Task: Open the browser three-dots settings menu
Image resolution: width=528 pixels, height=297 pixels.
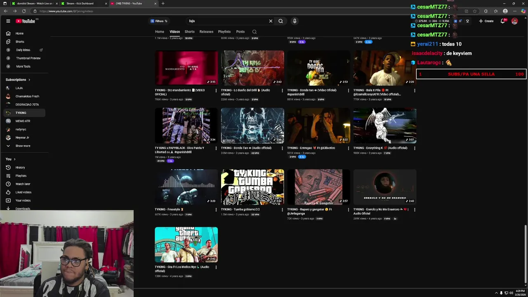Action: coord(514,11)
